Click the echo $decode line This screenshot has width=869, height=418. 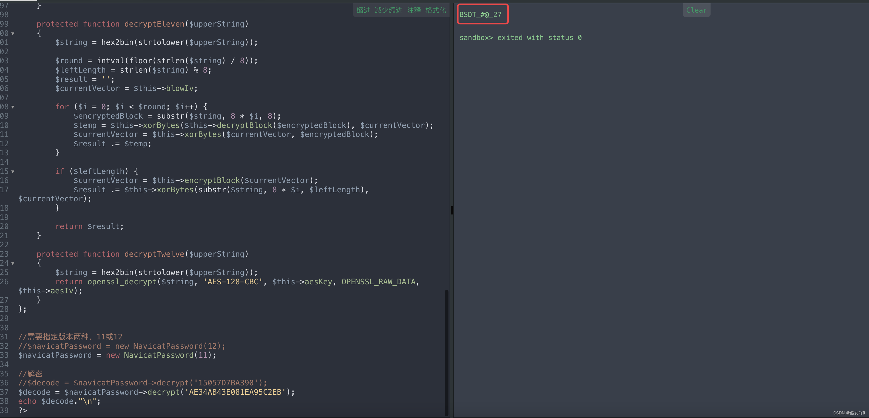pos(59,402)
